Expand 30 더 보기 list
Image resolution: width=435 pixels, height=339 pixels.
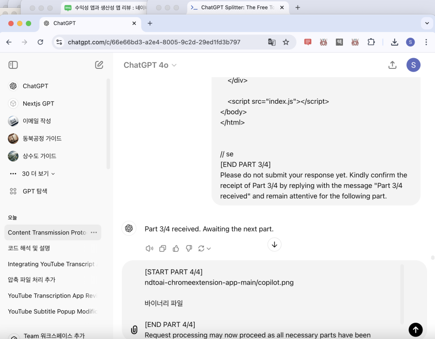tap(33, 174)
